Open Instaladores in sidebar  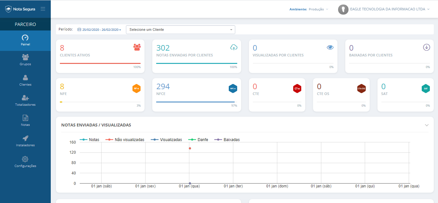click(25, 141)
